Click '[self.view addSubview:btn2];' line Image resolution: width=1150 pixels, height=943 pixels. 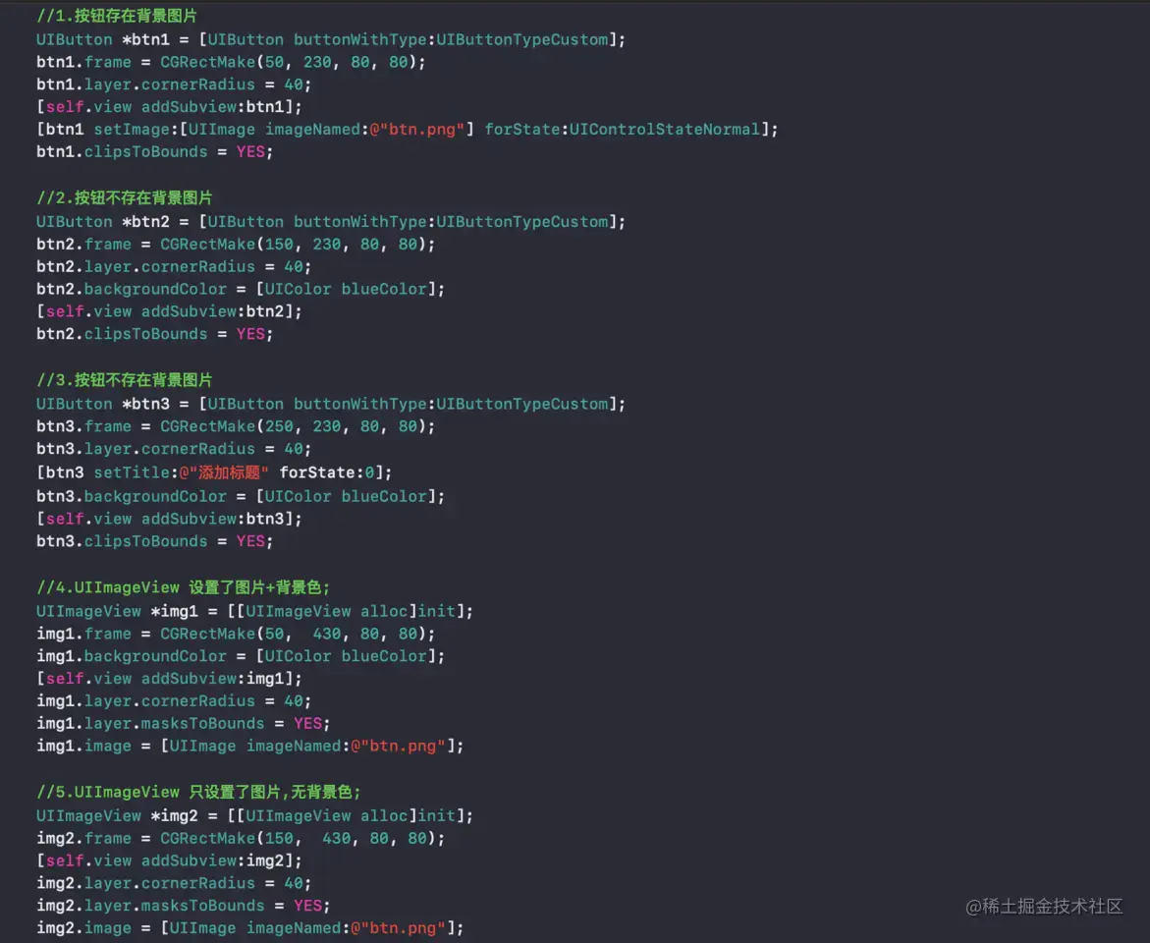pyautogui.click(x=170, y=311)
